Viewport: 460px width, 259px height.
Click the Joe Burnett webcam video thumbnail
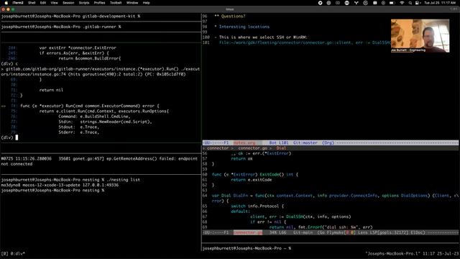click(420, 36)
